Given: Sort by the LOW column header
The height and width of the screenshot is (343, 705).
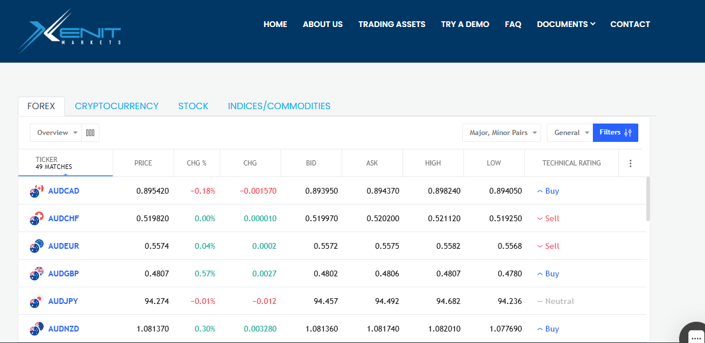Looking at the screenshot, I should click(x=494, y=163).
